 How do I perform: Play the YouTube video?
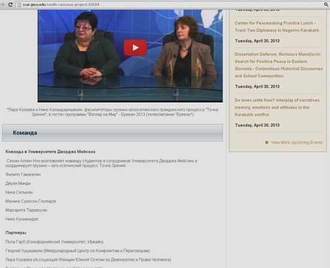click(135, 48)
